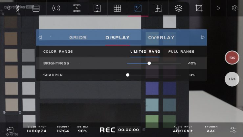This screenshot has width=243, height=137.
Task: Open the settings gear icon
Action: click(234, 8)
